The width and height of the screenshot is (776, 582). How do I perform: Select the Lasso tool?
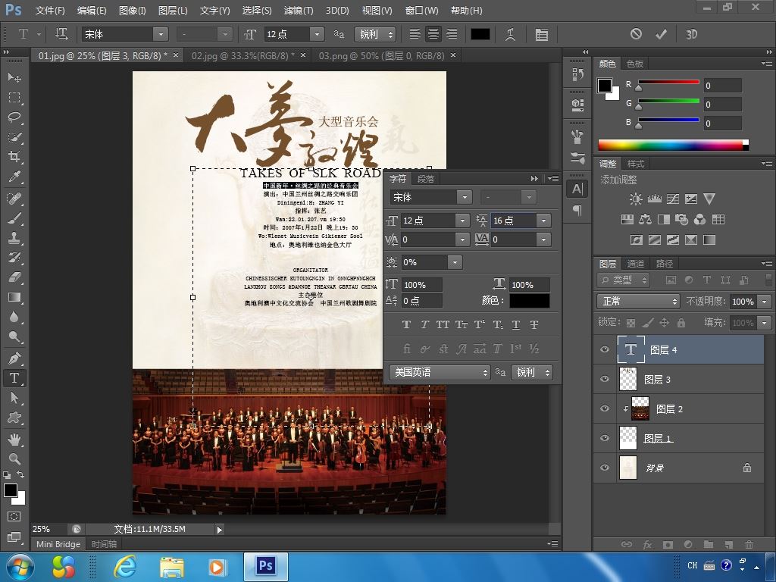pos(14,117)
